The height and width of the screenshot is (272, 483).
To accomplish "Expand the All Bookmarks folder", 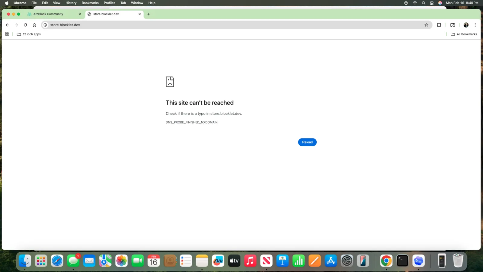I will coord(464,34).
